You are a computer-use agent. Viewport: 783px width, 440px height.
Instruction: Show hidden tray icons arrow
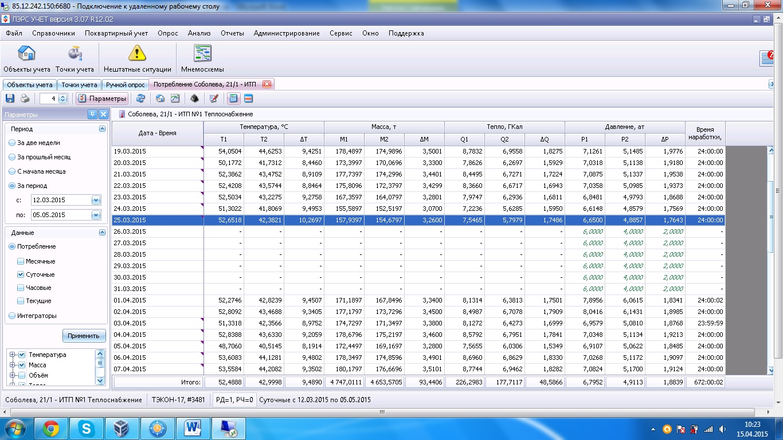click(654, 429)
